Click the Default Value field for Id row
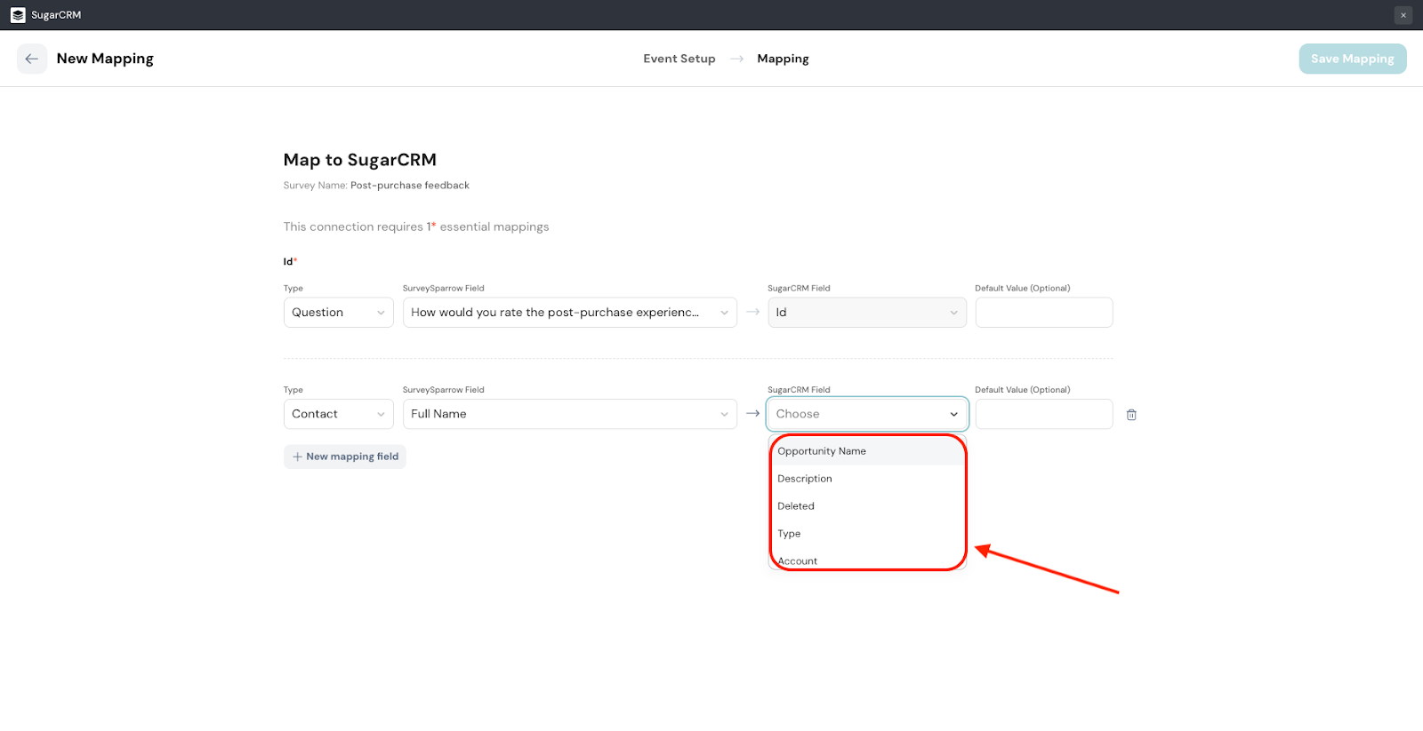The image size is (1423, 731). tap(1043, 313)
